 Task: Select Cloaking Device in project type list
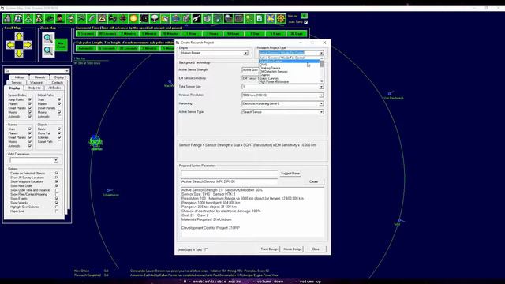(x=270, y=68)
